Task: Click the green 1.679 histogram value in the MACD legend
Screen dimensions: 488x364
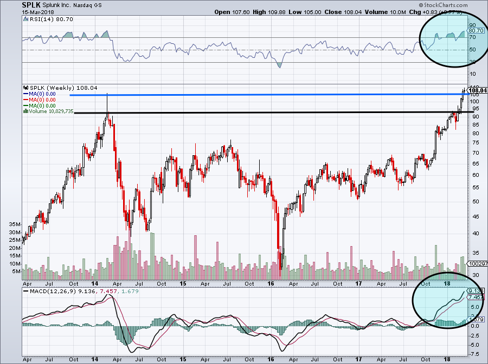Action: pos(130,291)
